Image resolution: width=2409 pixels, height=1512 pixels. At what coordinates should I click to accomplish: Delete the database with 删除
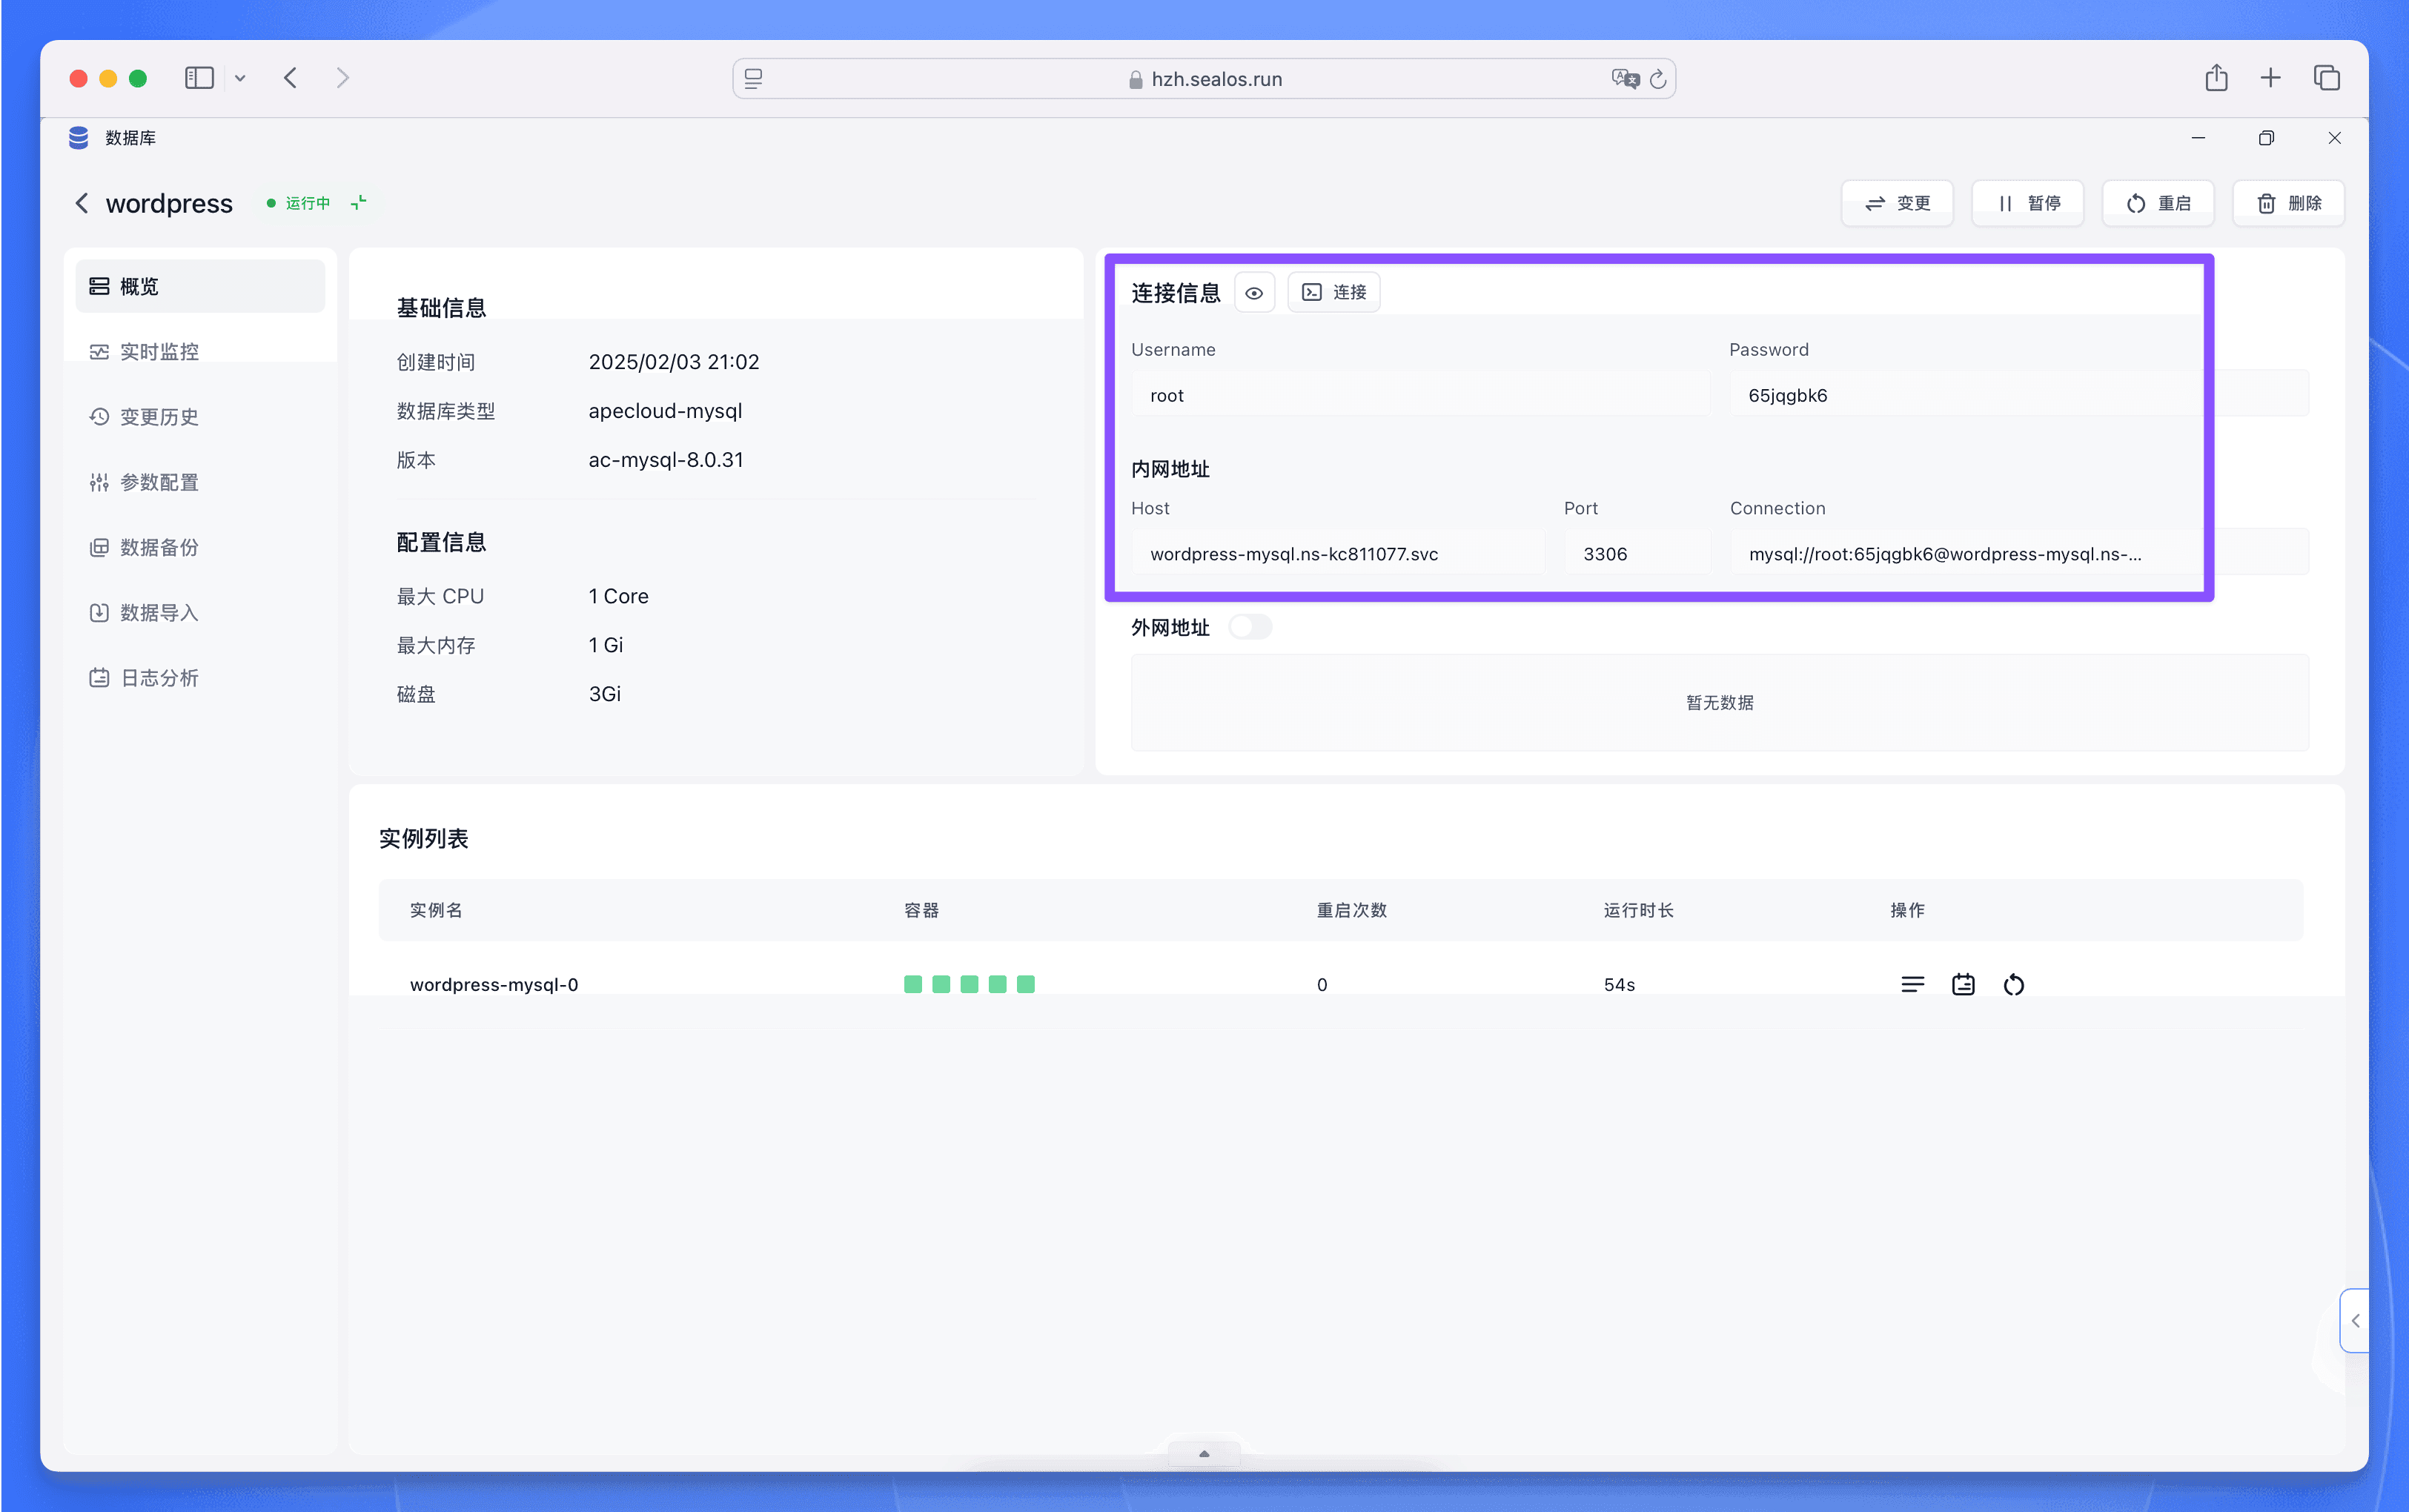(2288, 204)
